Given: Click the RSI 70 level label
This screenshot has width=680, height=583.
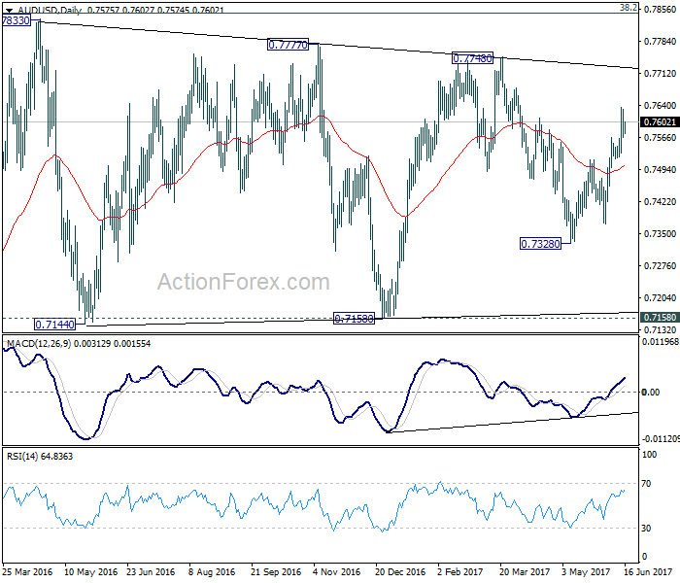Looking at the screenshot, I should point(646,484).
